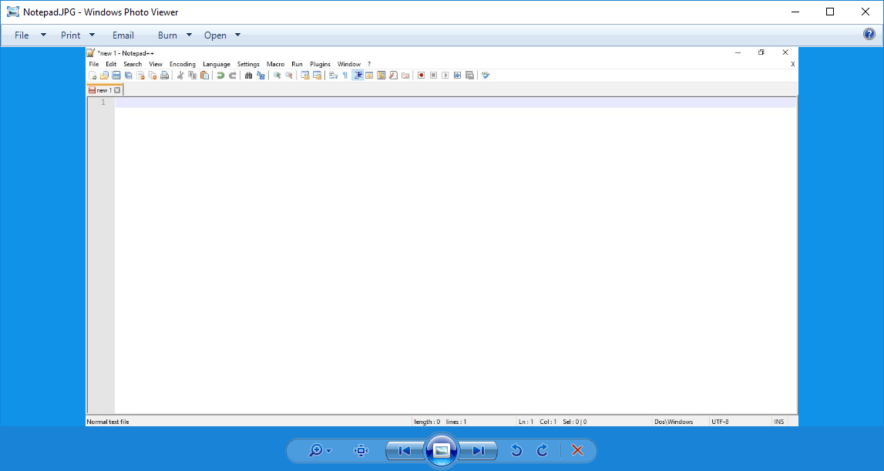Toggle word wrap in the Notepad++ toolbar
The height and width of the screenshot is (471, 884).
click(x=331, y=75)
